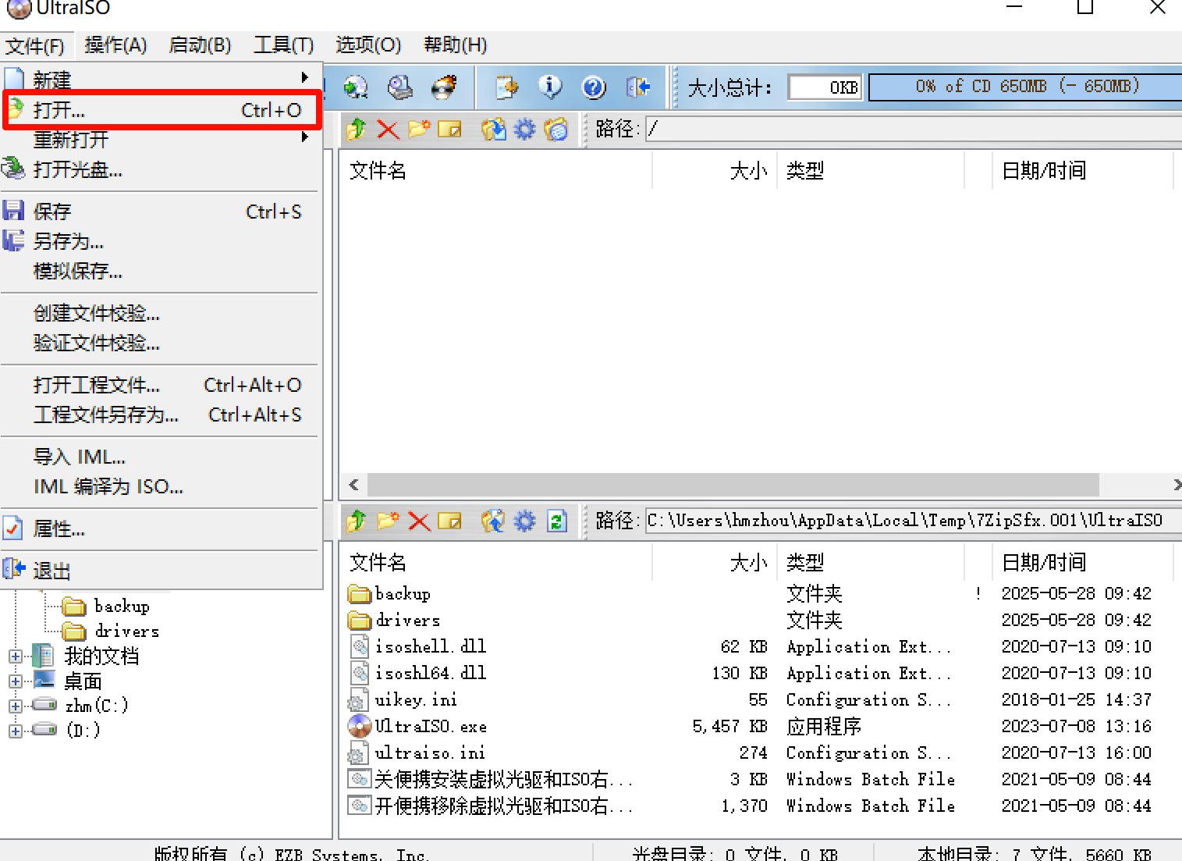Image resolution: width=1182 pixels, height=861 pixels.
Task: Expand the (D:) drive node
Action: (x=15, y=731)
